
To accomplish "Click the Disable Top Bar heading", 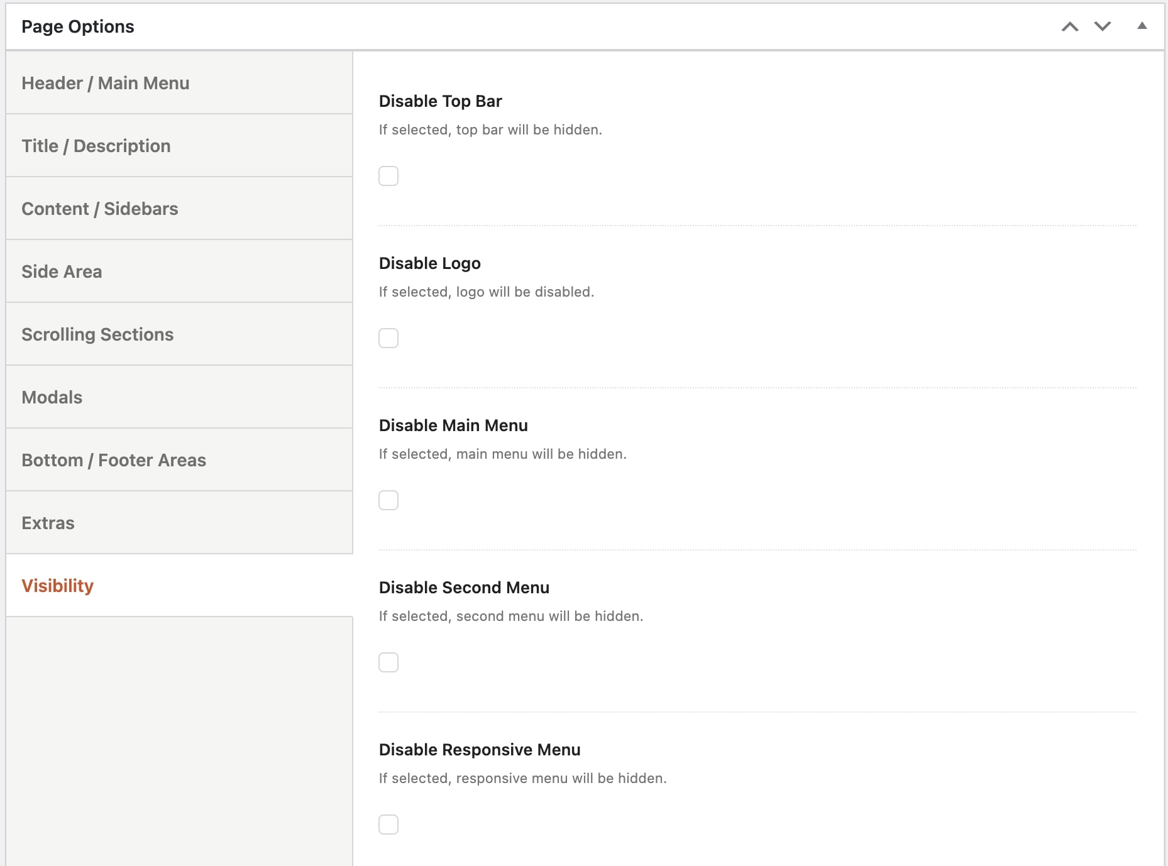I will click(440, 101).
